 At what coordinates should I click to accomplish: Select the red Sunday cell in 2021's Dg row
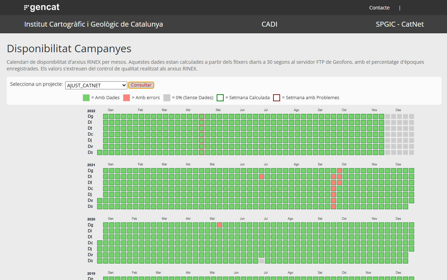click(339, 171)
